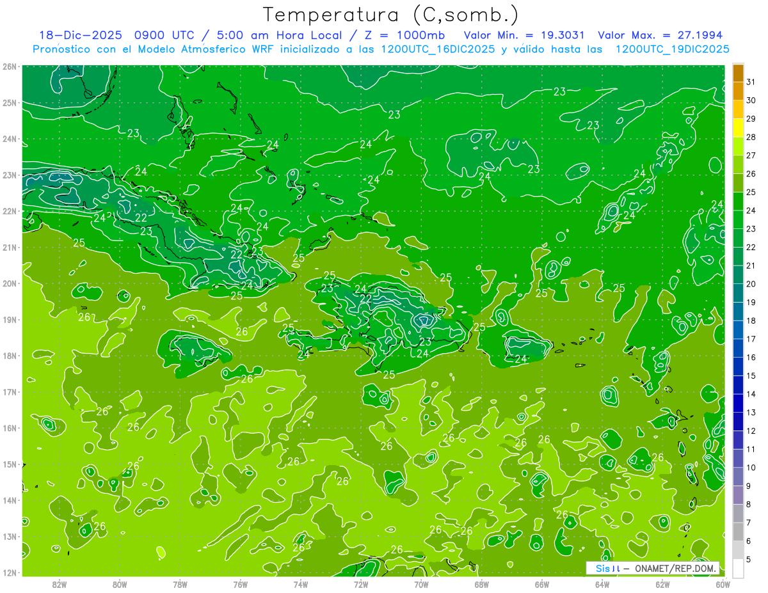Click the 'Valor Min. = 19.3031' text

(x=524, y=35)
